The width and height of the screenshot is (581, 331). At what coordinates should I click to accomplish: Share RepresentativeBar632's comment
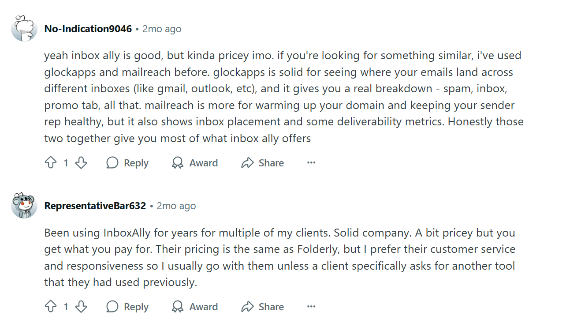(262, 307)
